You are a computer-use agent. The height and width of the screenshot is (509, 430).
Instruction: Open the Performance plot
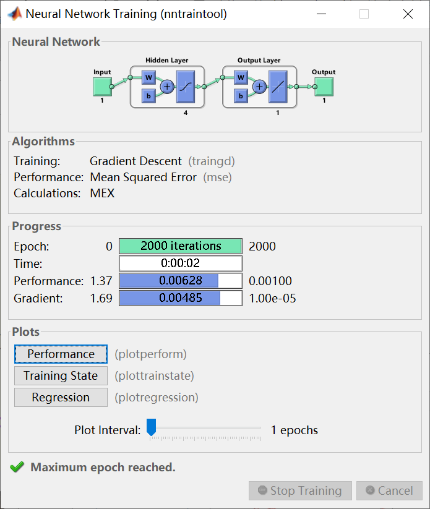click(x=60, y=354)
